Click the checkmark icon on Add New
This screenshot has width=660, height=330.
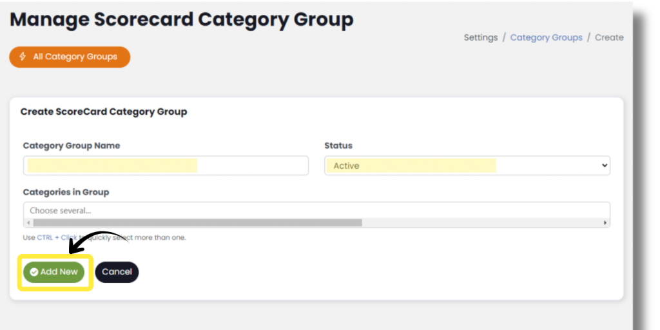34,272
